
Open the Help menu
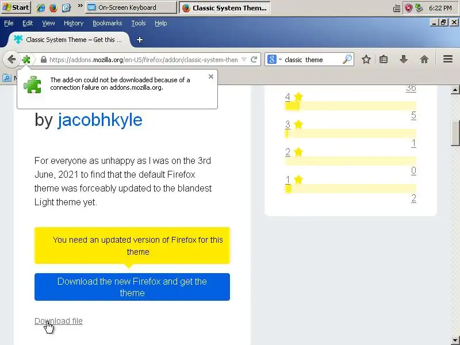[x=161, y=23]
